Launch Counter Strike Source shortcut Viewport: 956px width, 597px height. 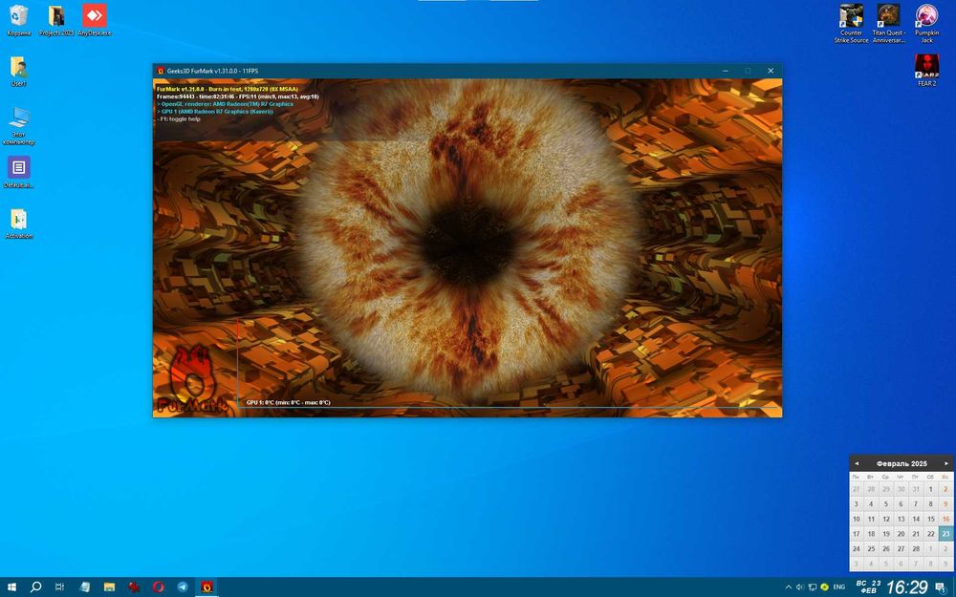(851, 24)
